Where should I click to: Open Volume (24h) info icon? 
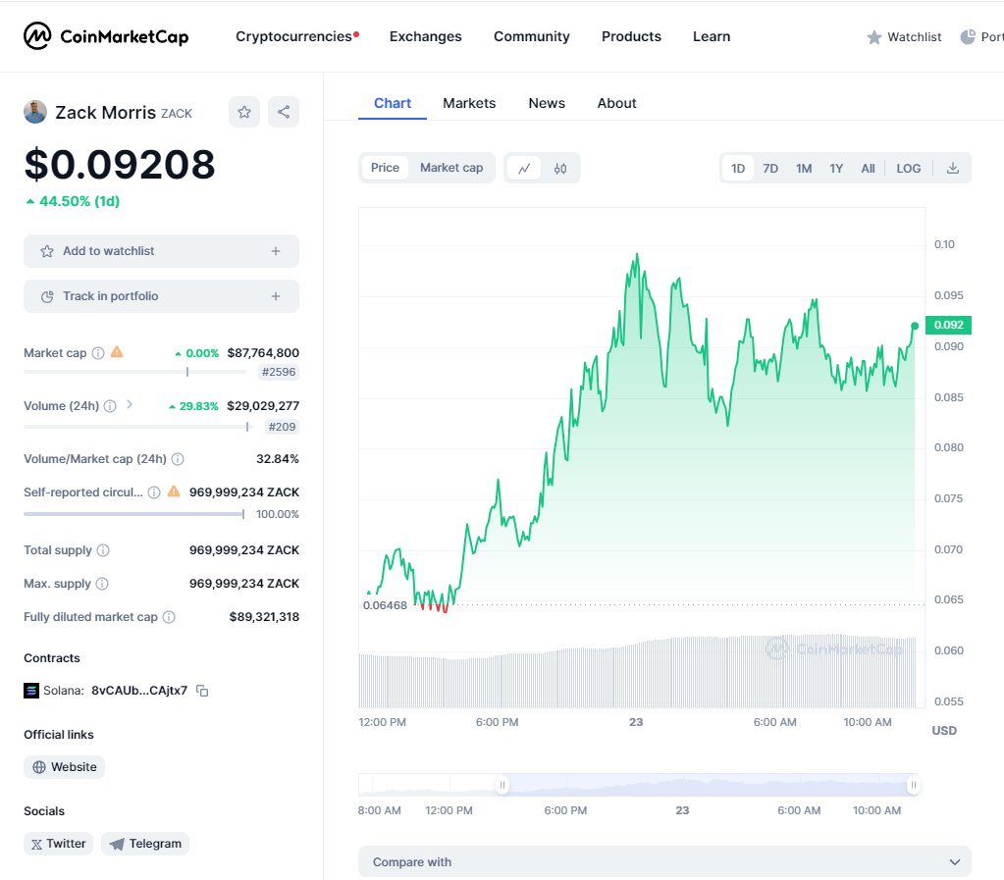click(110, 406)
